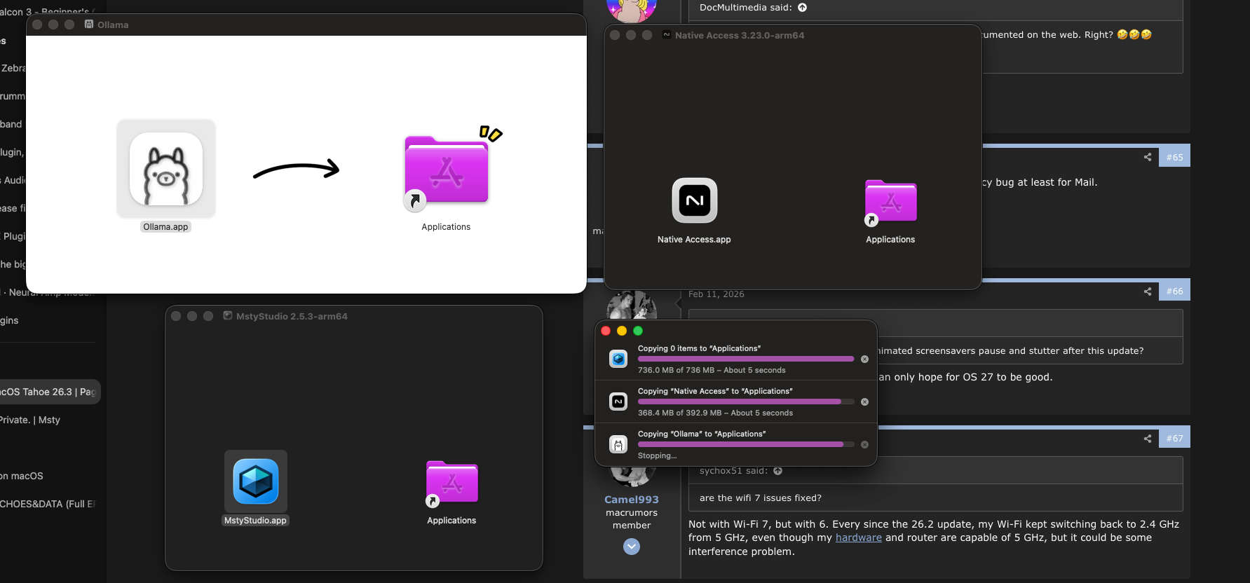Click the disk icon in Ollama title bar
1250x583 pixels.
[89, 25]
